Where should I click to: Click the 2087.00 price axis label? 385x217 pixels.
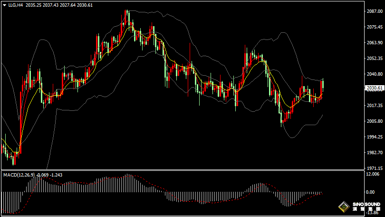[x=375, y=11]
